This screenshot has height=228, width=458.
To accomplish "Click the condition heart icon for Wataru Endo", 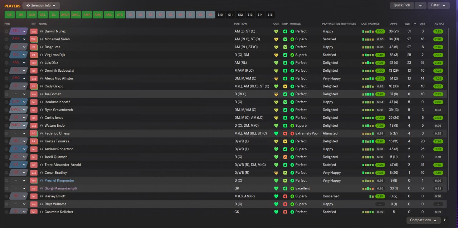I will (276, 126).
